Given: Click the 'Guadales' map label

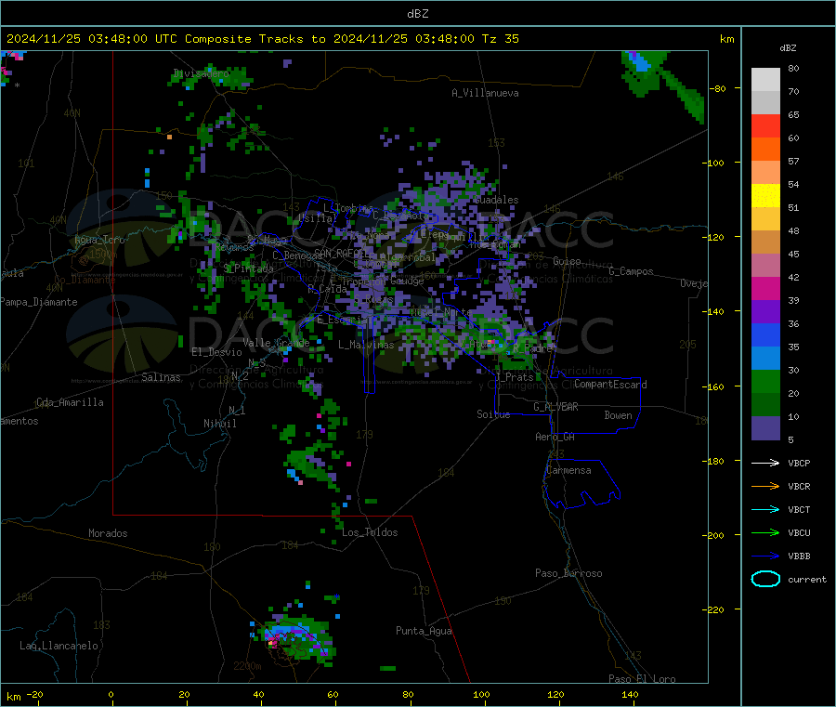Looking at the screenshot, I should 496,200.
